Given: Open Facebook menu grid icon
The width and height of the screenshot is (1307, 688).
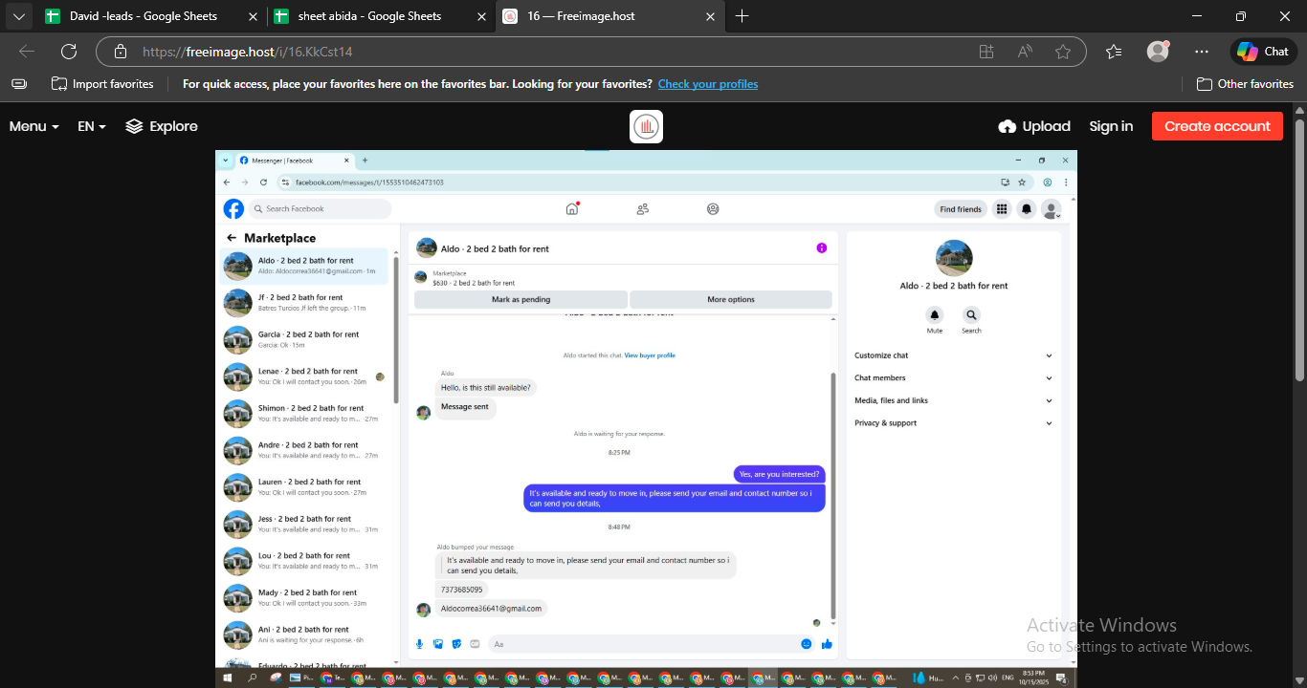Looking at the screenshot, I should 1002,209.
